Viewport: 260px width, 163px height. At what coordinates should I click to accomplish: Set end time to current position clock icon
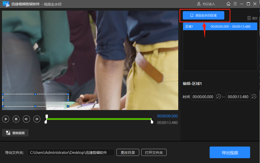click(254, 96)
